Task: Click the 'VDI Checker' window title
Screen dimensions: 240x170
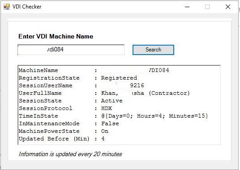Action: (x=27, y=7)
